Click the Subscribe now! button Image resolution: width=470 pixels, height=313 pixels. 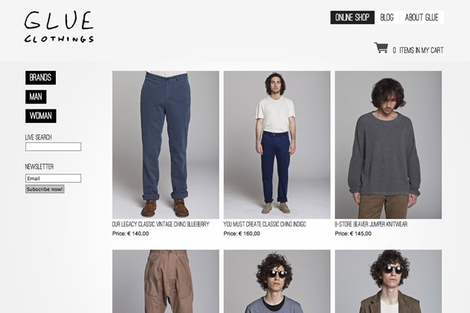45,189
